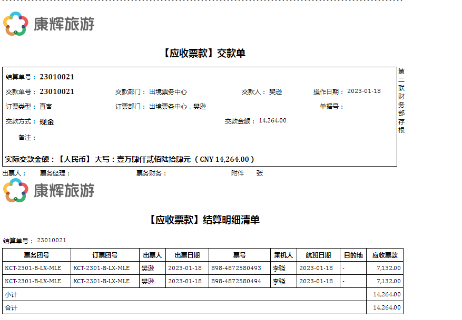Click the 订票团号 column header
The image size is (462, 320).
[105, 255]
